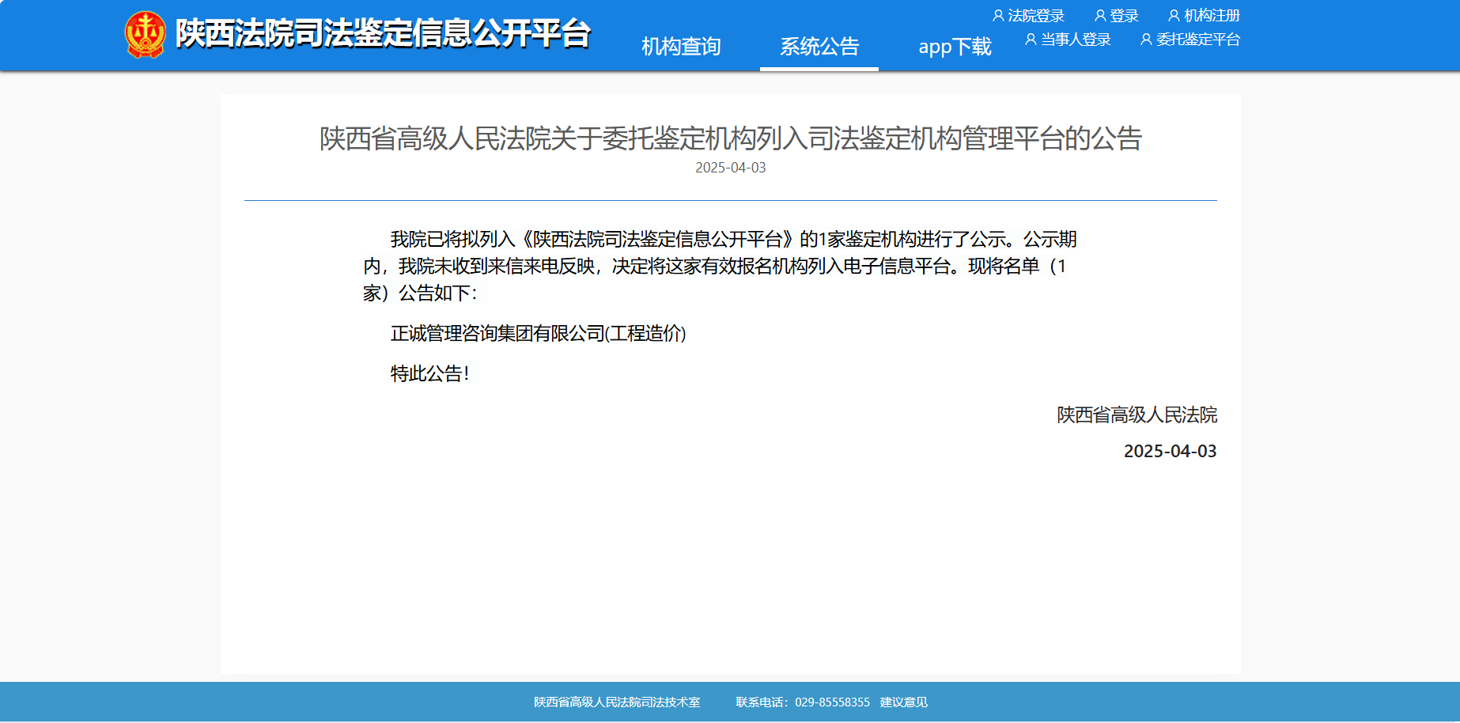This screenshot has height=723, width=1460.
Task: Click the court emblem logo
Action: tap(146, 35)
